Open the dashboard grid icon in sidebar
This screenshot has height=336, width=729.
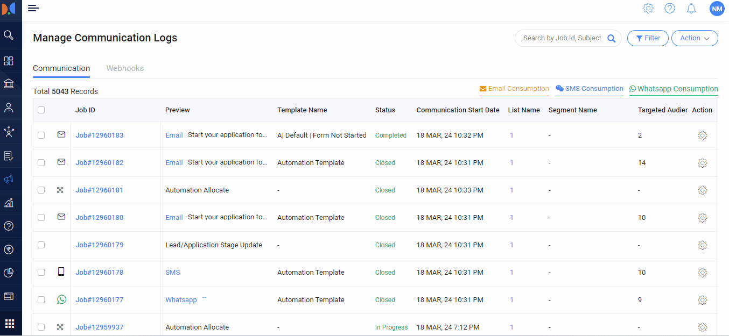[9, 61]
